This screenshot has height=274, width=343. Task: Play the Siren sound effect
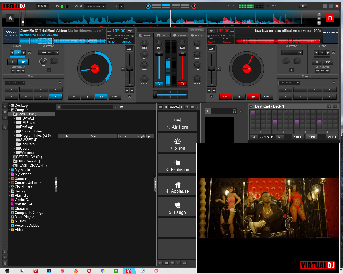[x=177, y=143]
